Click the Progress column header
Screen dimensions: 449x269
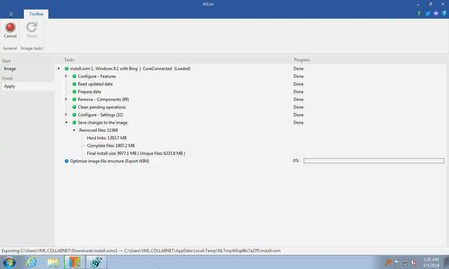pyautogui.click(x=302, y=60)
